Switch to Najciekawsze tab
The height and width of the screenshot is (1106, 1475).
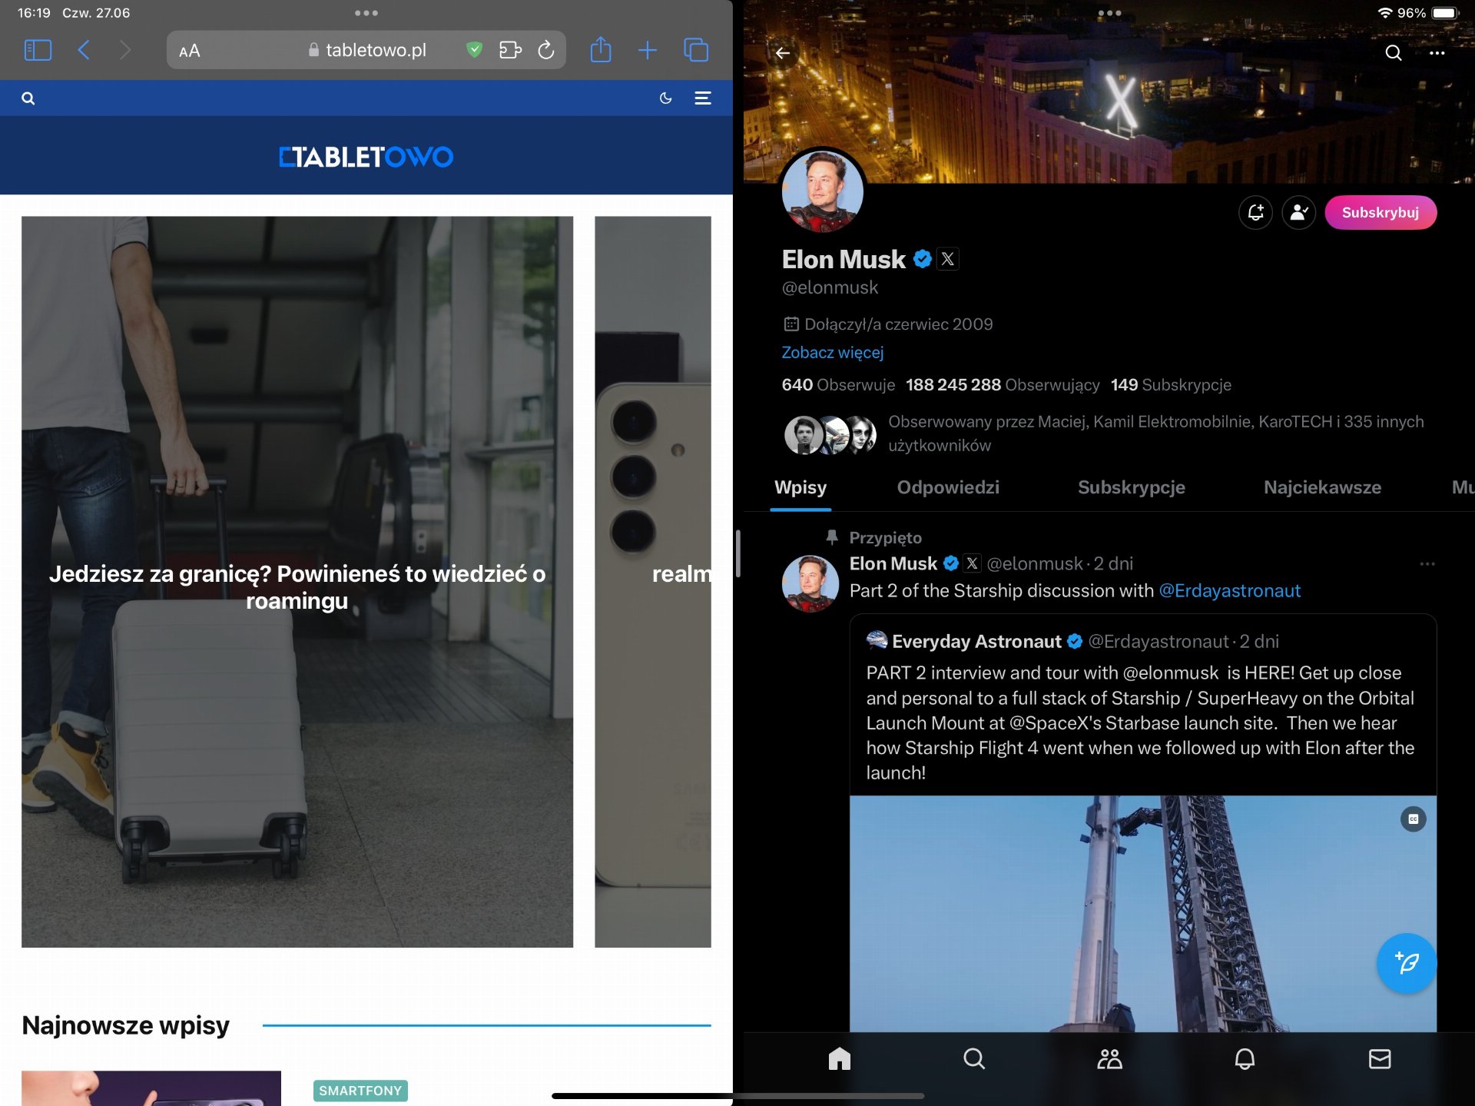tap(1322, 487)
